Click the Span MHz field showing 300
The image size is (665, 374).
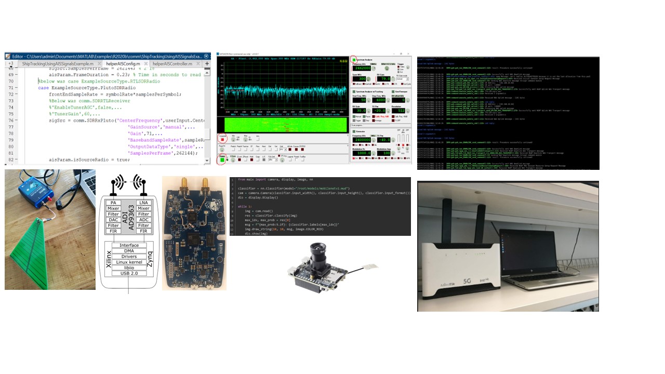[x=359, y=78]
